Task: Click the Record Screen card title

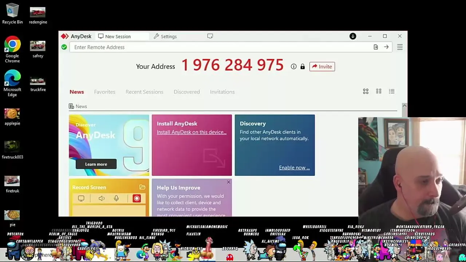Action: pyautogui.click(x=89, y=187)
